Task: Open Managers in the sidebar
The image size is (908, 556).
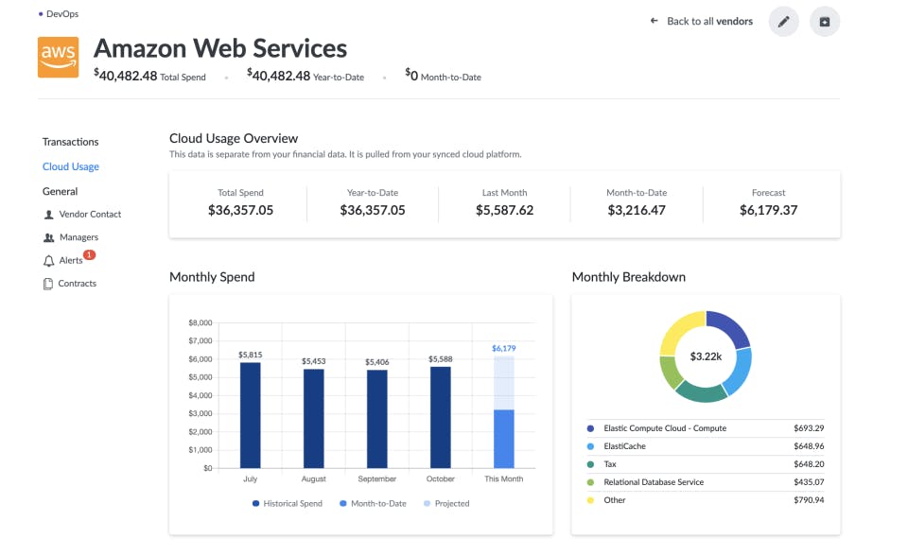Action: click(x=79, y=237)
